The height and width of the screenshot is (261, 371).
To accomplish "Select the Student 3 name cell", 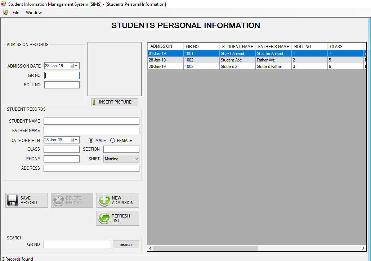I will (x=238, y=67).
